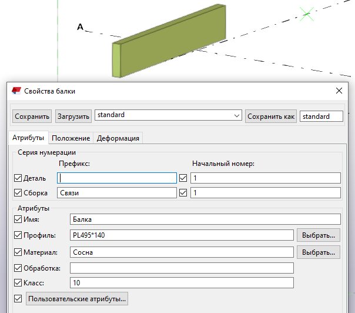
Task: Click the grid label A
Action: 80,27
